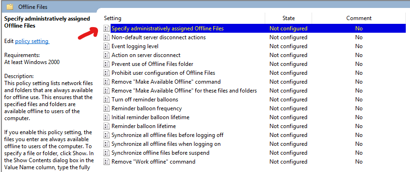The height and width of the screenshot is (172, 410).
Task: Click icon beside Turn off reminder balloons
Action: 106,100
